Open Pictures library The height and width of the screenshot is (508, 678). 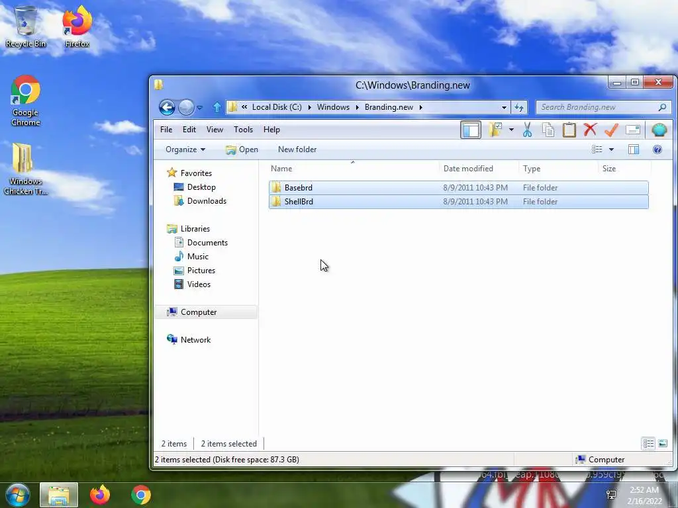click(x=194, y=271)
